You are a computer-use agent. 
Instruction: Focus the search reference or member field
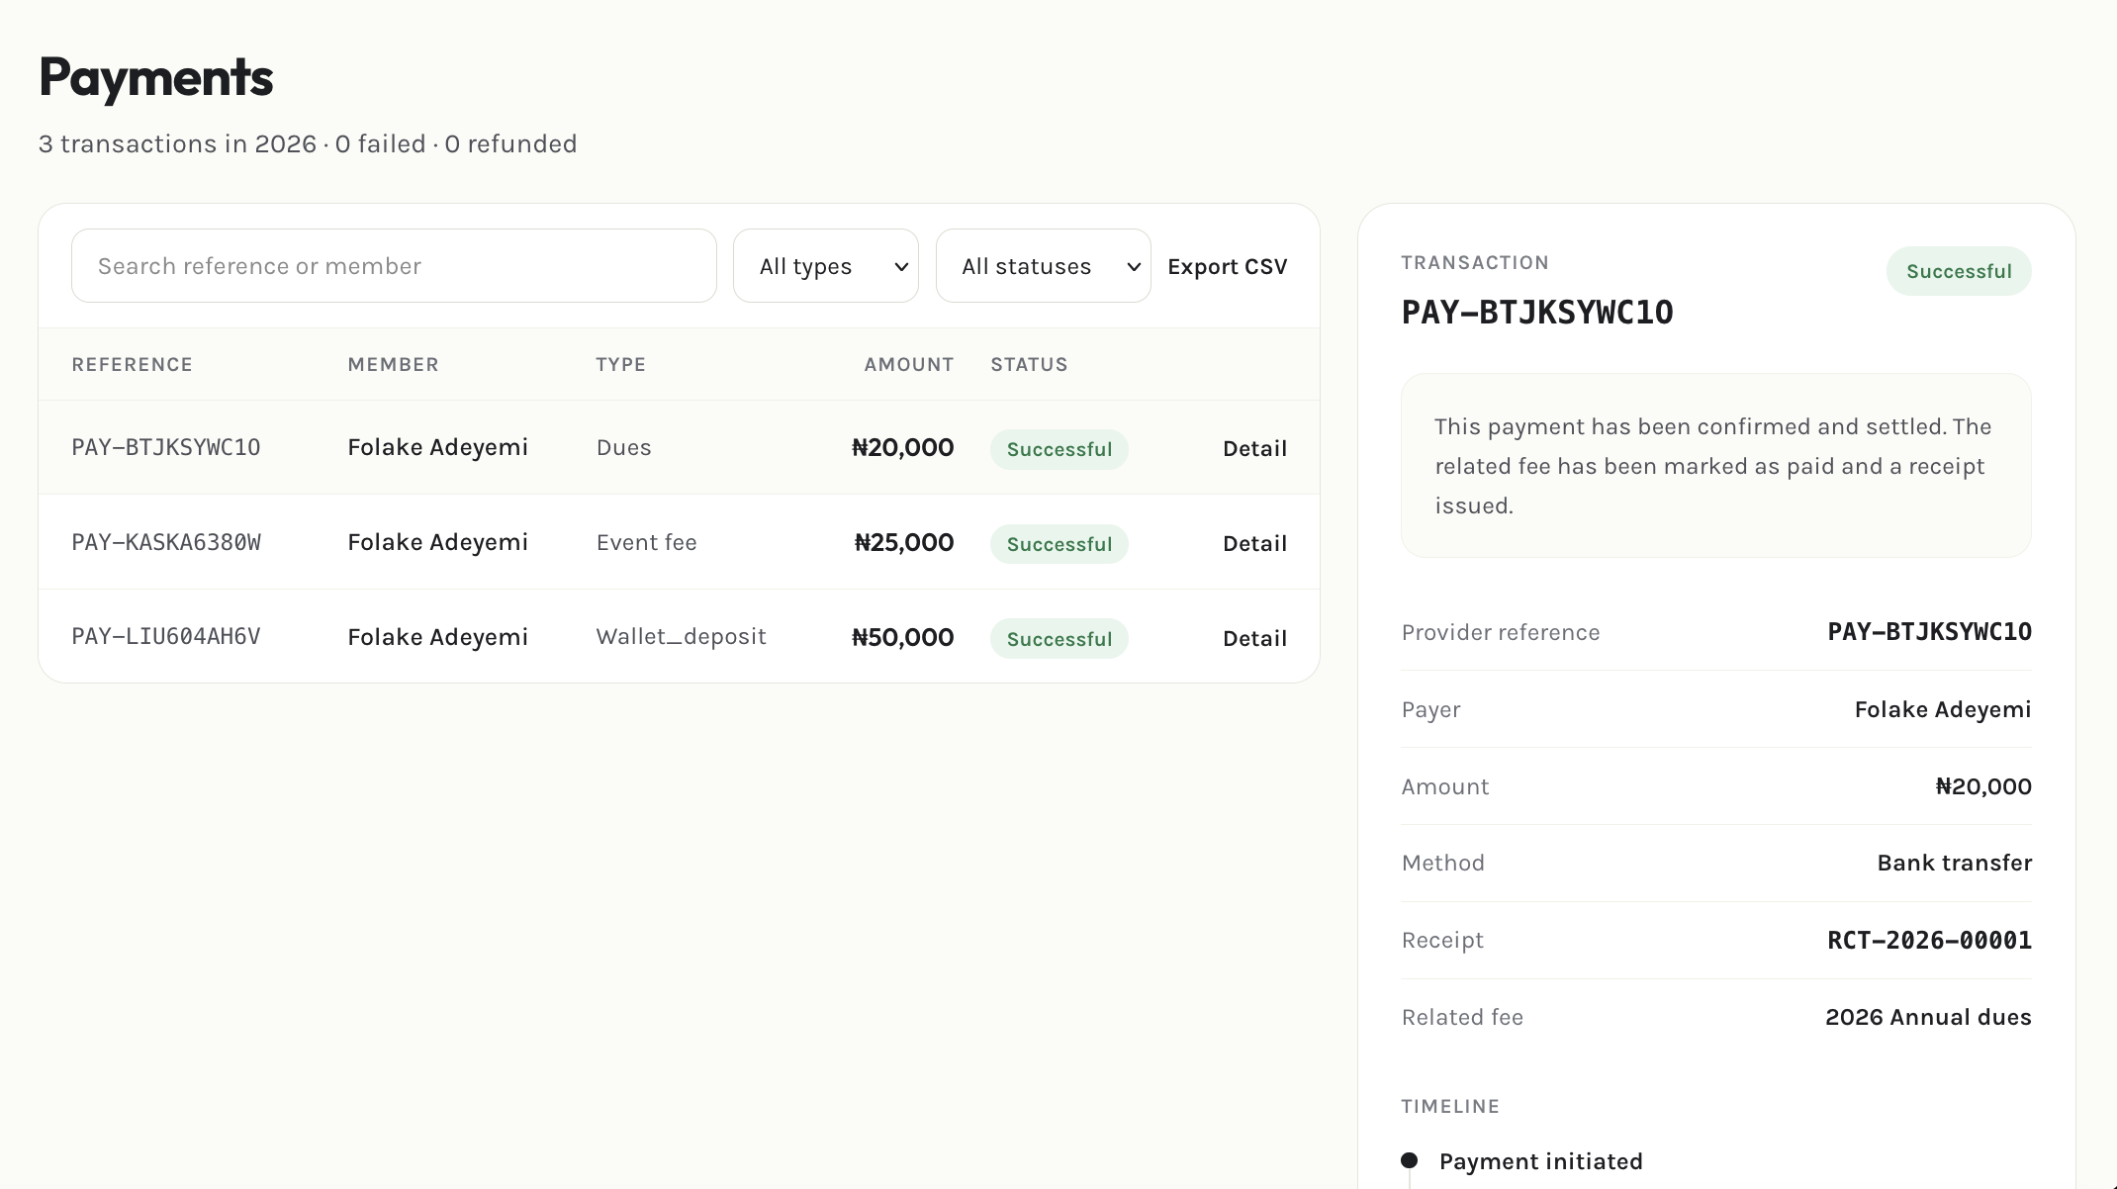[394, 266]
